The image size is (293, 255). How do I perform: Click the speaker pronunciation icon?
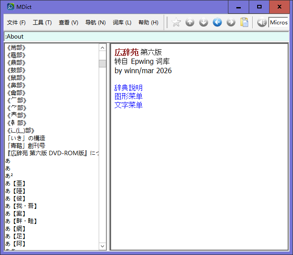tap(262, 22)
